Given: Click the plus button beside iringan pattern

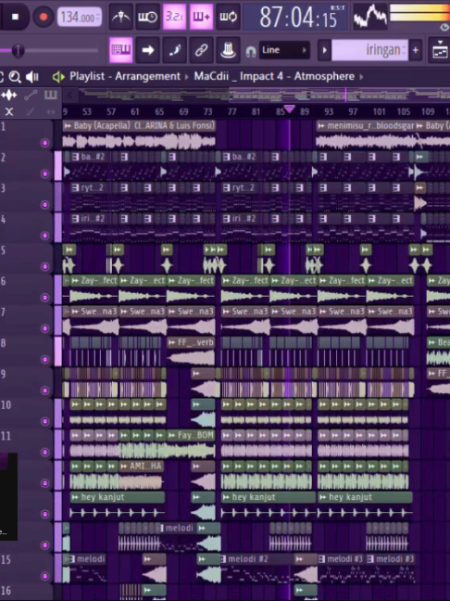Looking at the screenshot, I should pyautogui.click(x=416, y=50).
